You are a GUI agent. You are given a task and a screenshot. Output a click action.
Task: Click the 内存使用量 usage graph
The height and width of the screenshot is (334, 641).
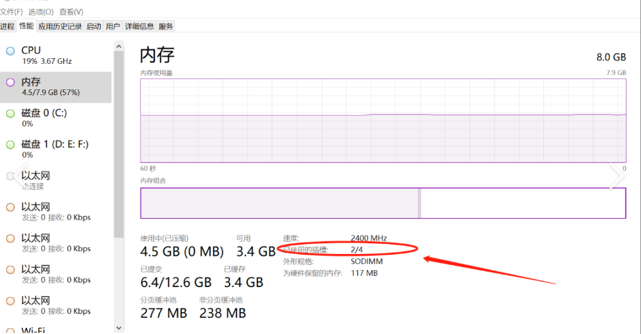click(383, 121)
